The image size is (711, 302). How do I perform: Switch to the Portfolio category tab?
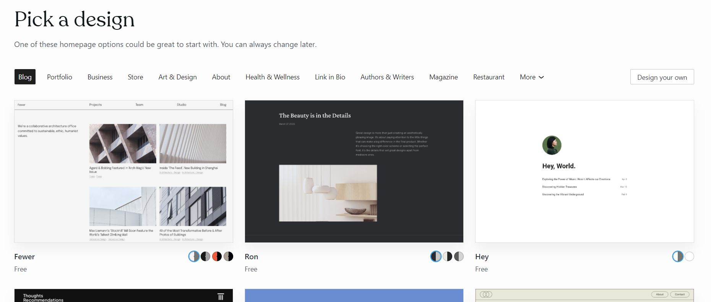[60, 77]
